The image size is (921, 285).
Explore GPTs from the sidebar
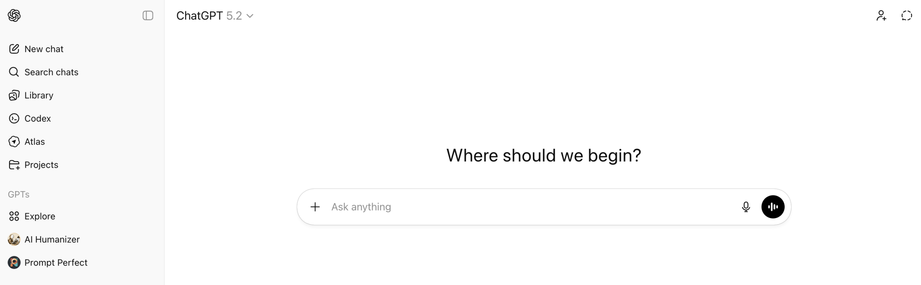[x=40, y=216]
